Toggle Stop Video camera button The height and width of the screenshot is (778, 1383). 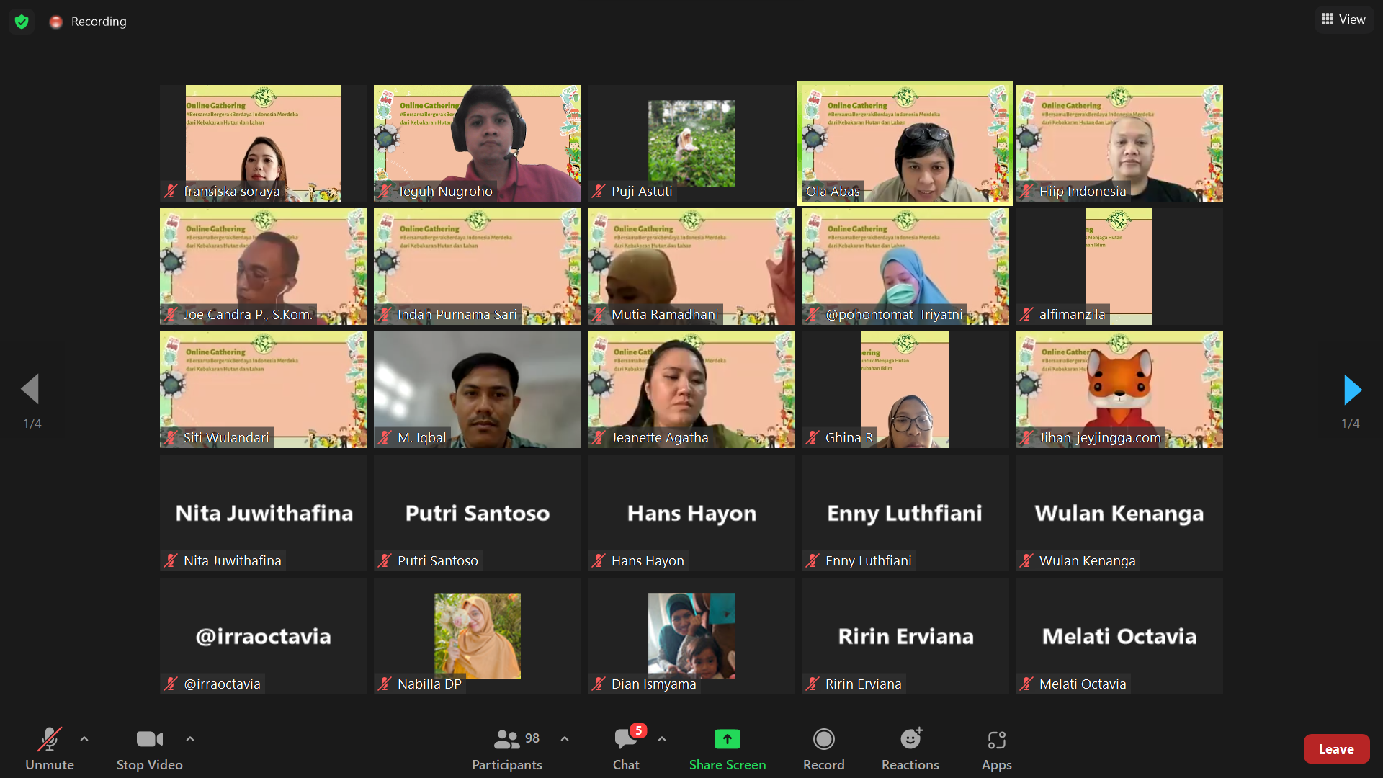click(149, 739)
